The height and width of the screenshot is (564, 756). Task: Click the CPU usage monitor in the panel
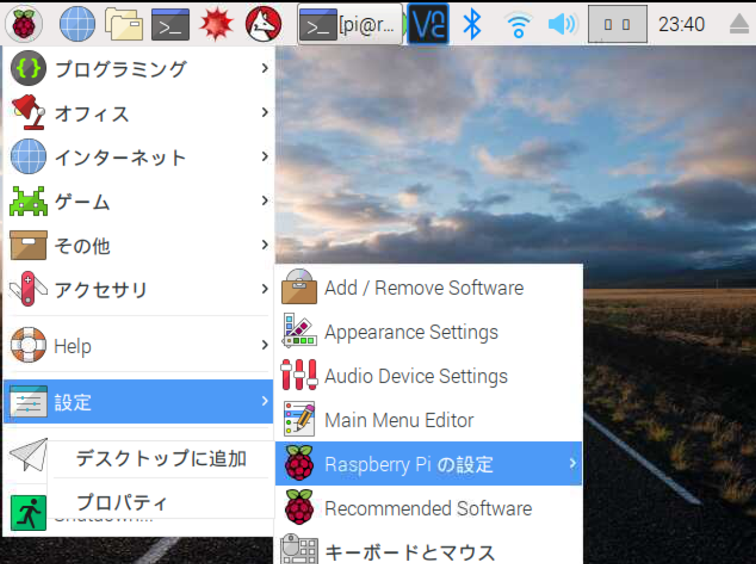pyautogui.click(x=617, y=24)
